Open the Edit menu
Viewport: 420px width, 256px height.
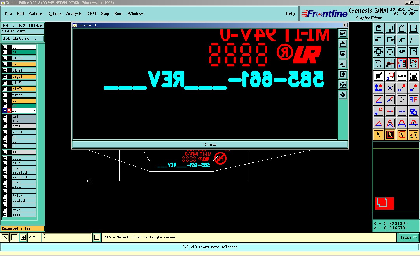click(x=20, y=13)
